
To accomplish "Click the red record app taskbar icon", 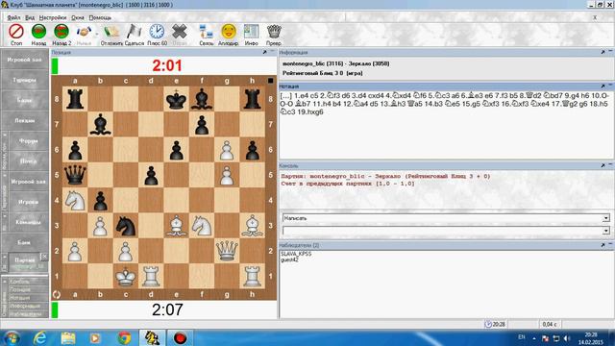I will point(180,337).
